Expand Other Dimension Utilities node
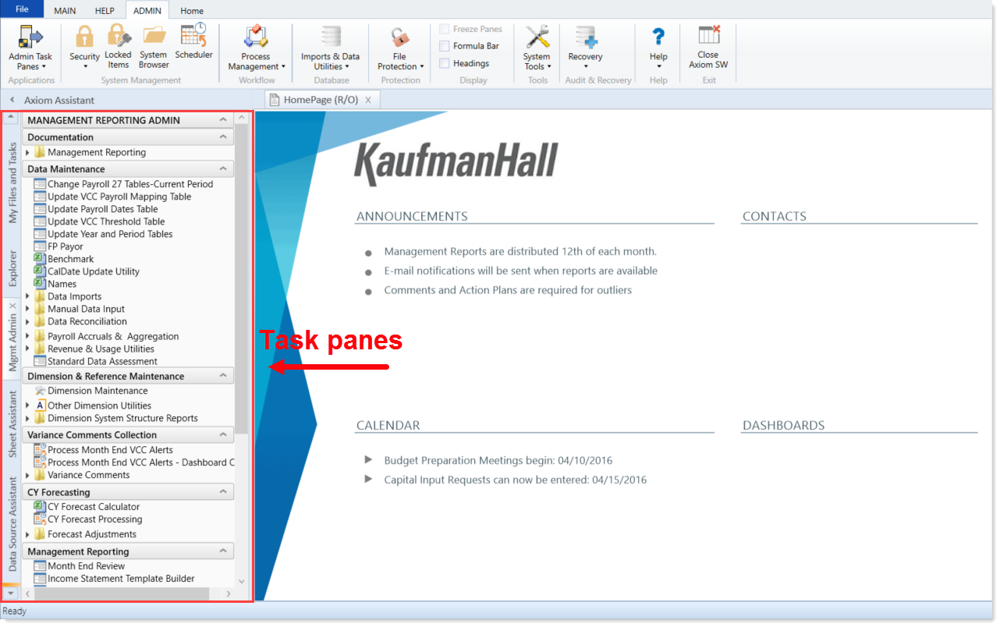The image size is (1000, 627). pyautogui.click(x=27, y=406)
